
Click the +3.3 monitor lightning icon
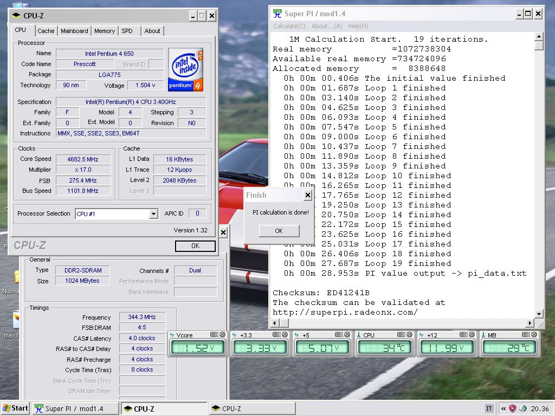point(234,335)
